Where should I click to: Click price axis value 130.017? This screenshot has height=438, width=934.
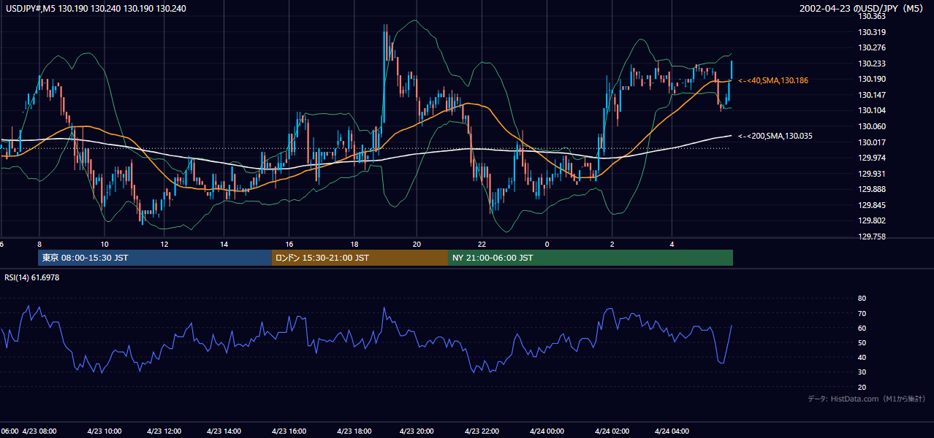(871, 142)
